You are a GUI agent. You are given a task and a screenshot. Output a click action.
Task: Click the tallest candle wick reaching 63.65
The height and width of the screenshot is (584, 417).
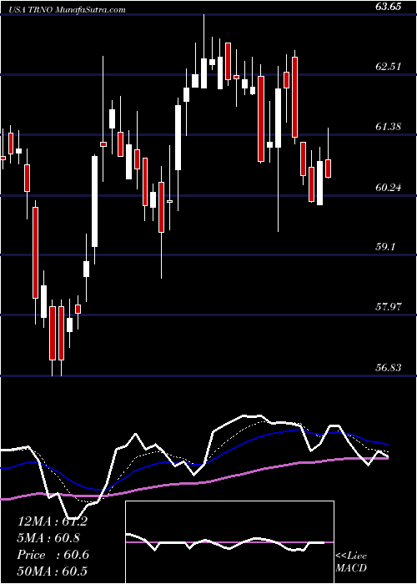203,51
